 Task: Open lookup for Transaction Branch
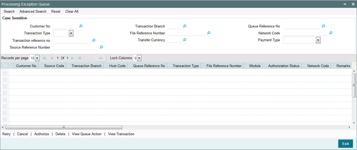point(185,26)
